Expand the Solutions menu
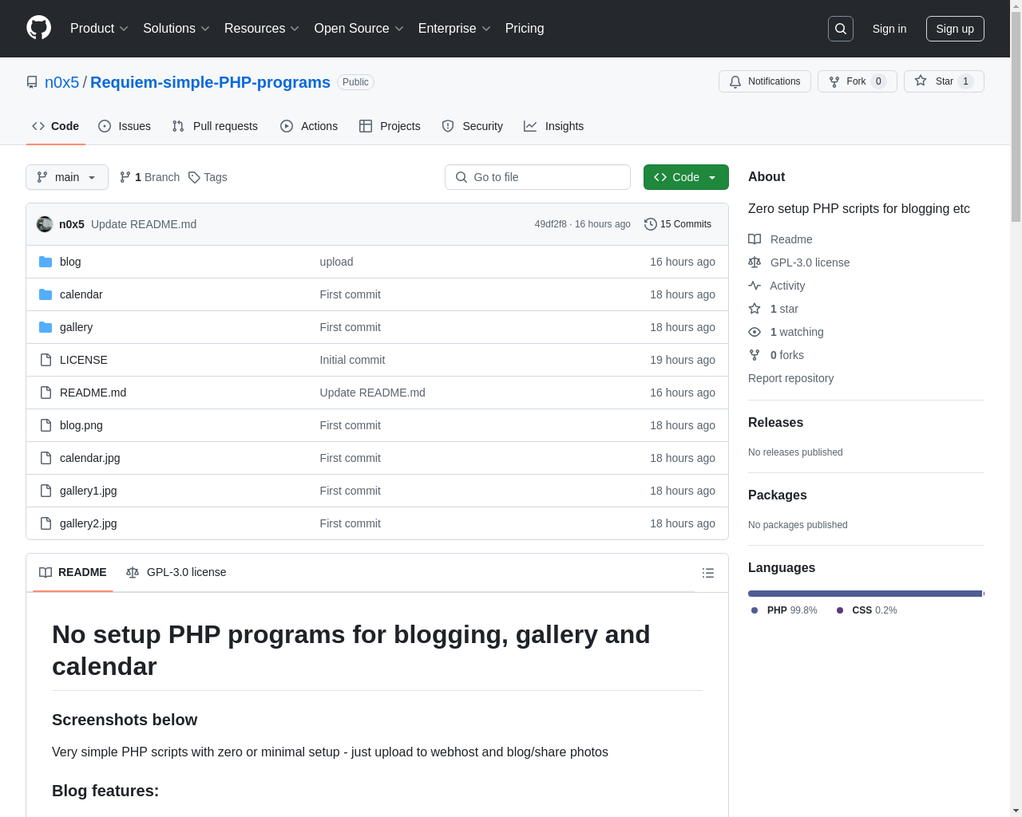Image resolution: width=1022 pixels, height=817 pixels. click(176, 29)
